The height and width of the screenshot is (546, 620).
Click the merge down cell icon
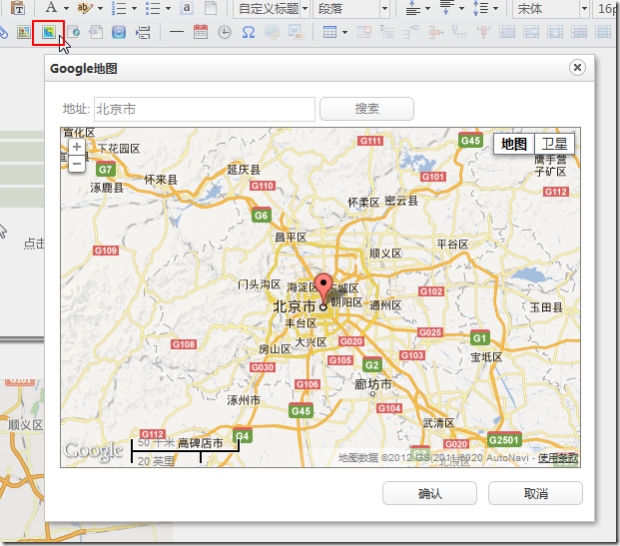[x=555, y=32]
